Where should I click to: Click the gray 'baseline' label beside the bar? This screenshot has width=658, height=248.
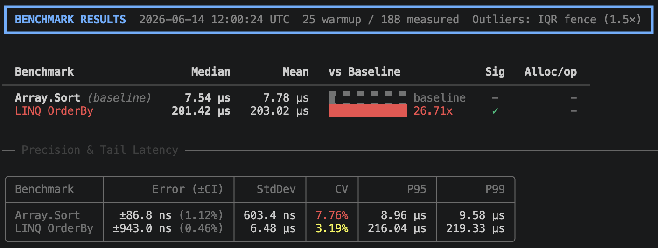tap(440, 98)
